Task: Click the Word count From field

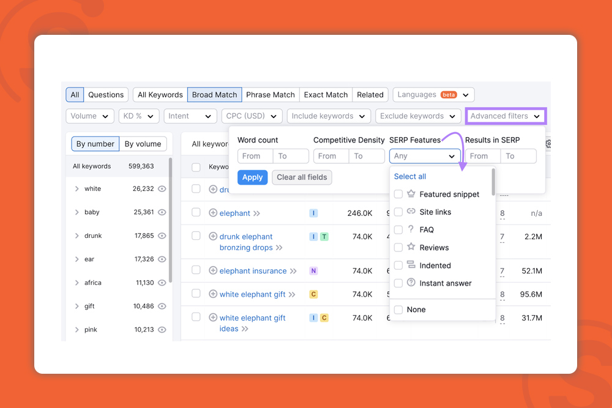Action: coord(255,156)
